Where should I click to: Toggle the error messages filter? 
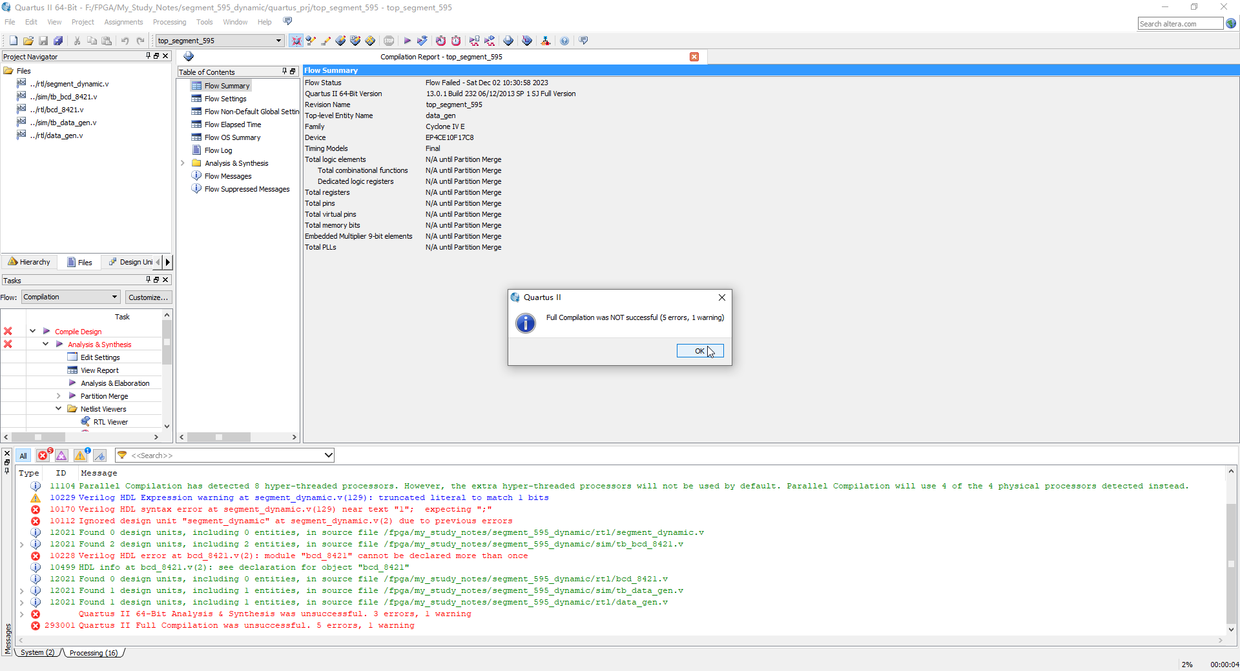43,456
